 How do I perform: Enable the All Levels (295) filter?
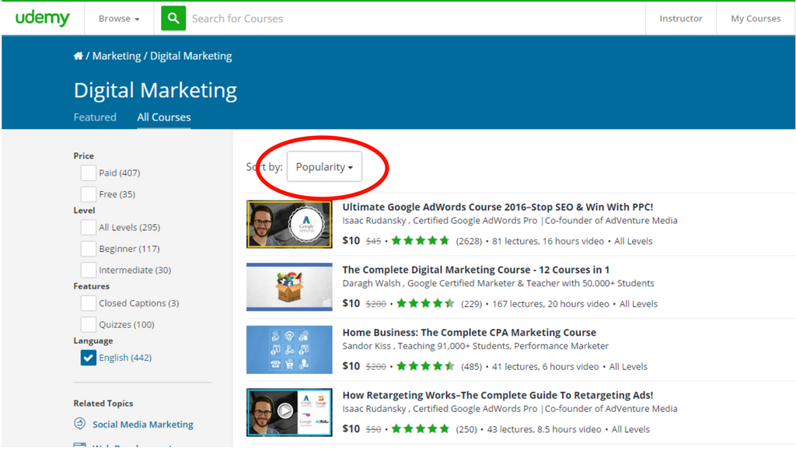coord(89,227)
